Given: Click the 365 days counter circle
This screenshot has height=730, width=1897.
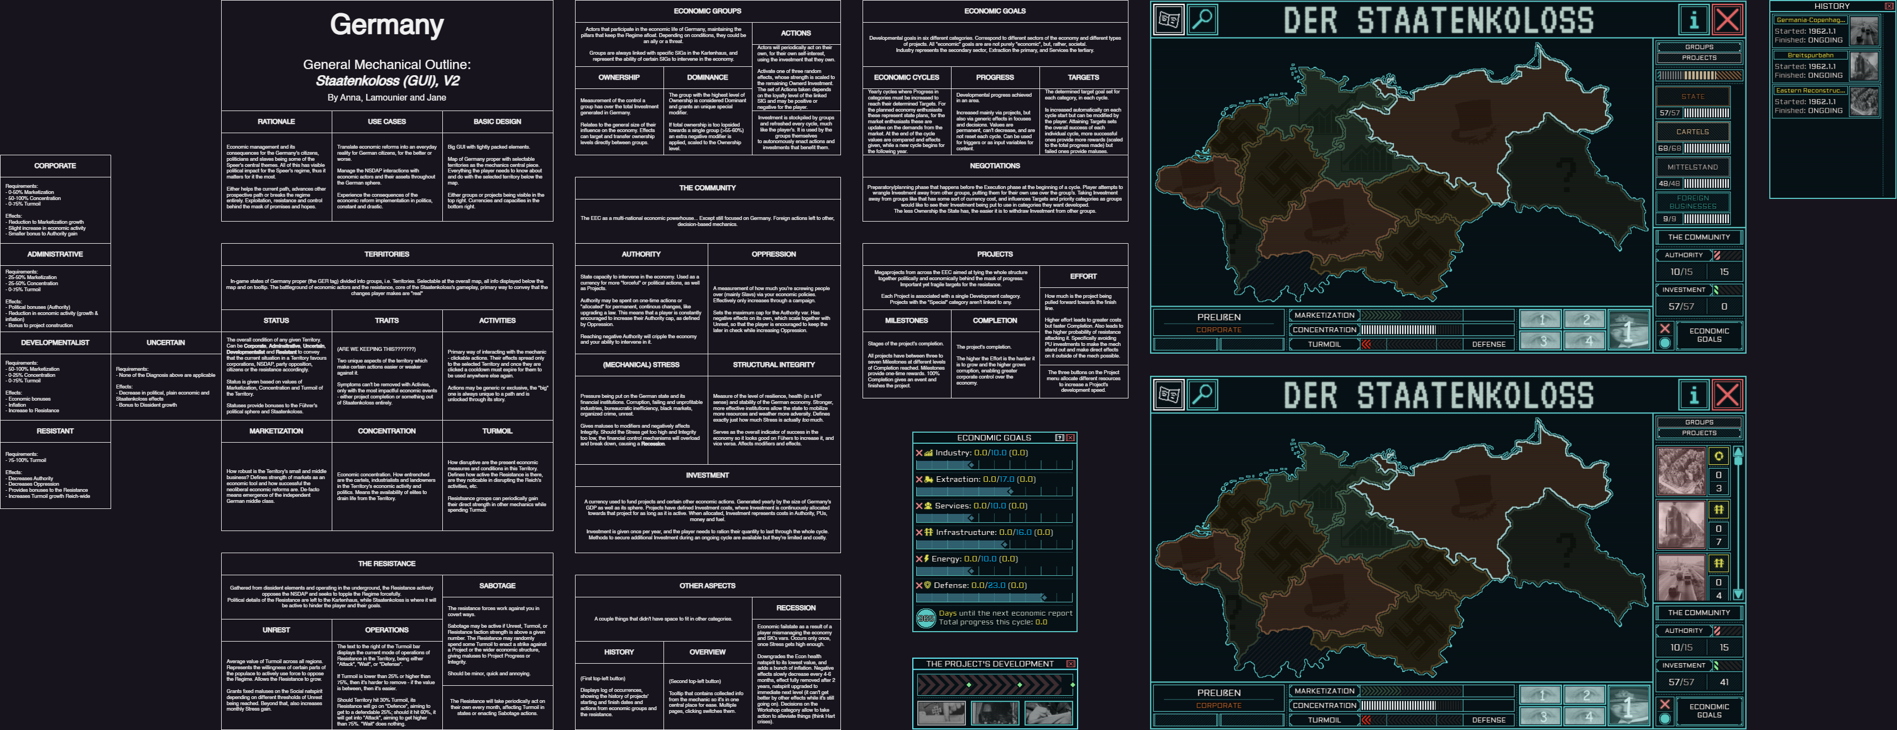Looking at the screenshot, I should coord(926,618).
